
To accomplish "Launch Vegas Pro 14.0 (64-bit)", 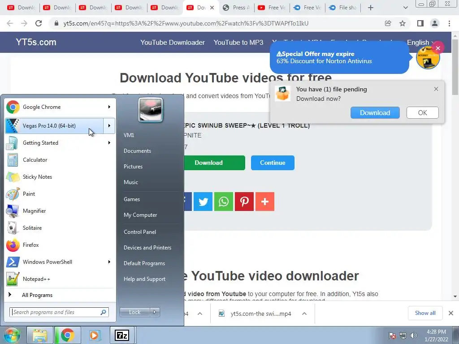I will tap(54, 126).
